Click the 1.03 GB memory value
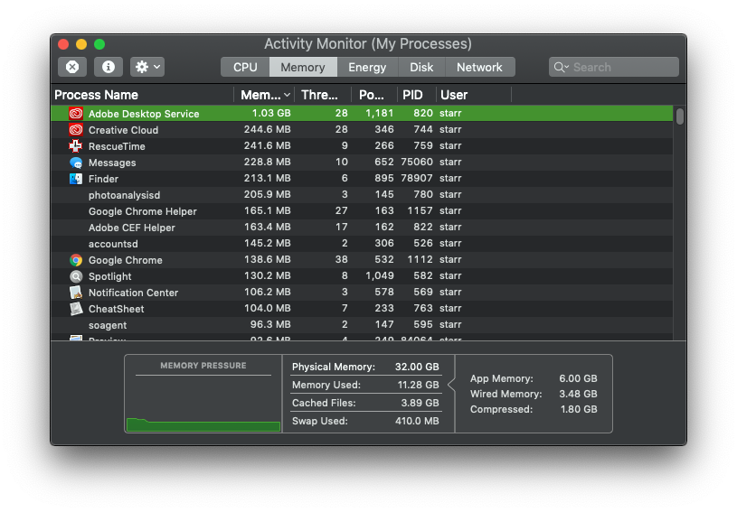Screen dimensions: 737x512 point(271,113)
